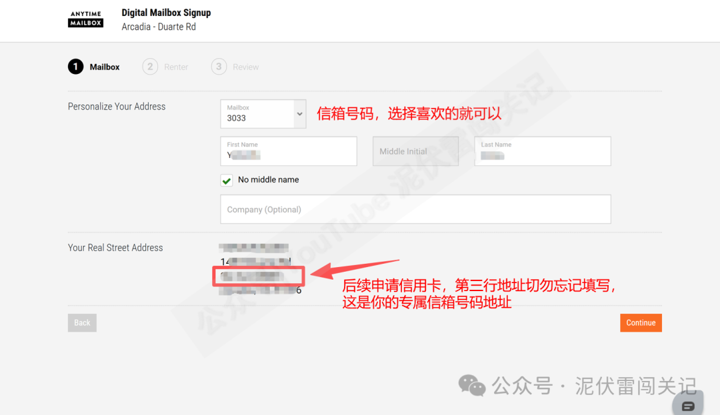Screen dimensions: 720x415
Task: Uncheck the No middle name checkbox
Action: pos(227,181)
